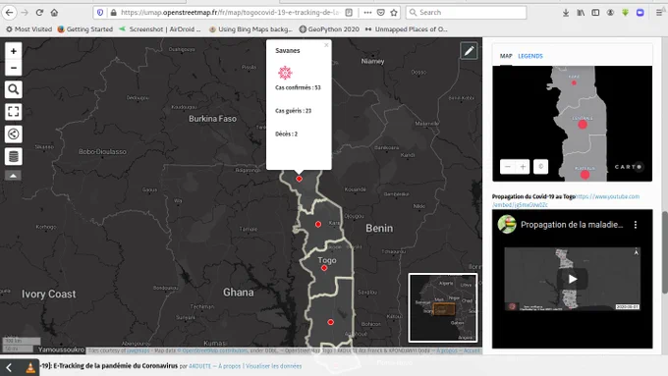Click the Centrale marker near Togo label

pyautogui.click(x=324, y=268)
